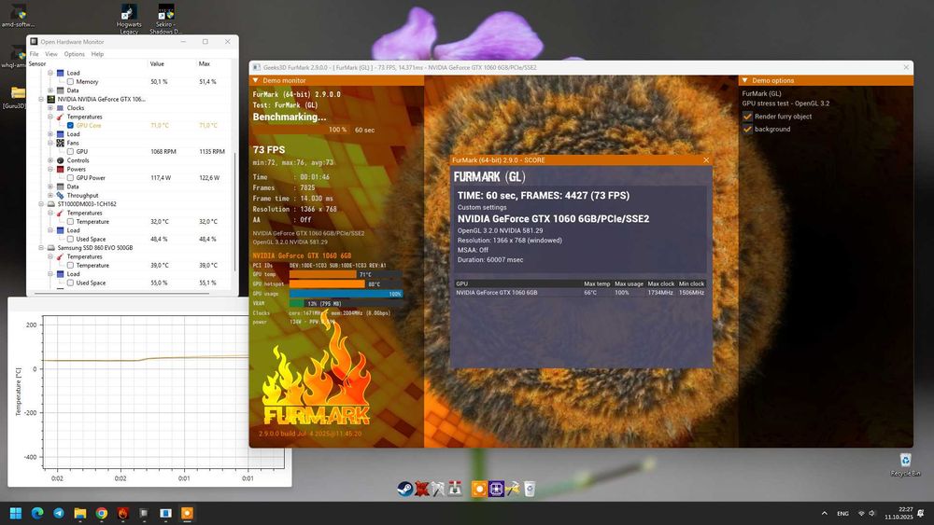This screenshot has width=934, height=525.
Task: Open the Help menu in Hardware Monitor
Action: click(x=97, y=54)
